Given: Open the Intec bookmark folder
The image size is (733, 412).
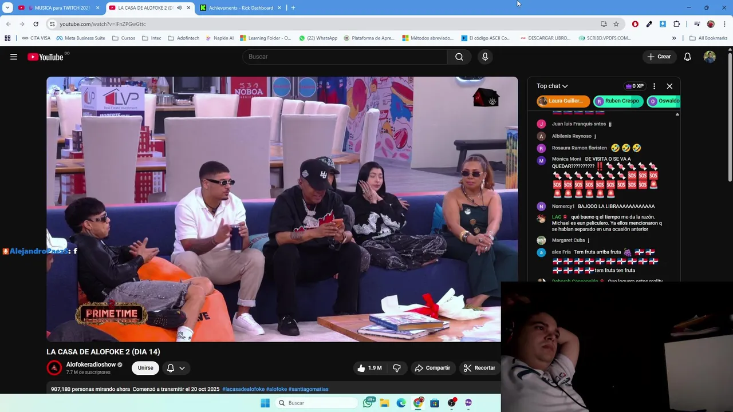Looking at the screenshot, I should [152, 38].
